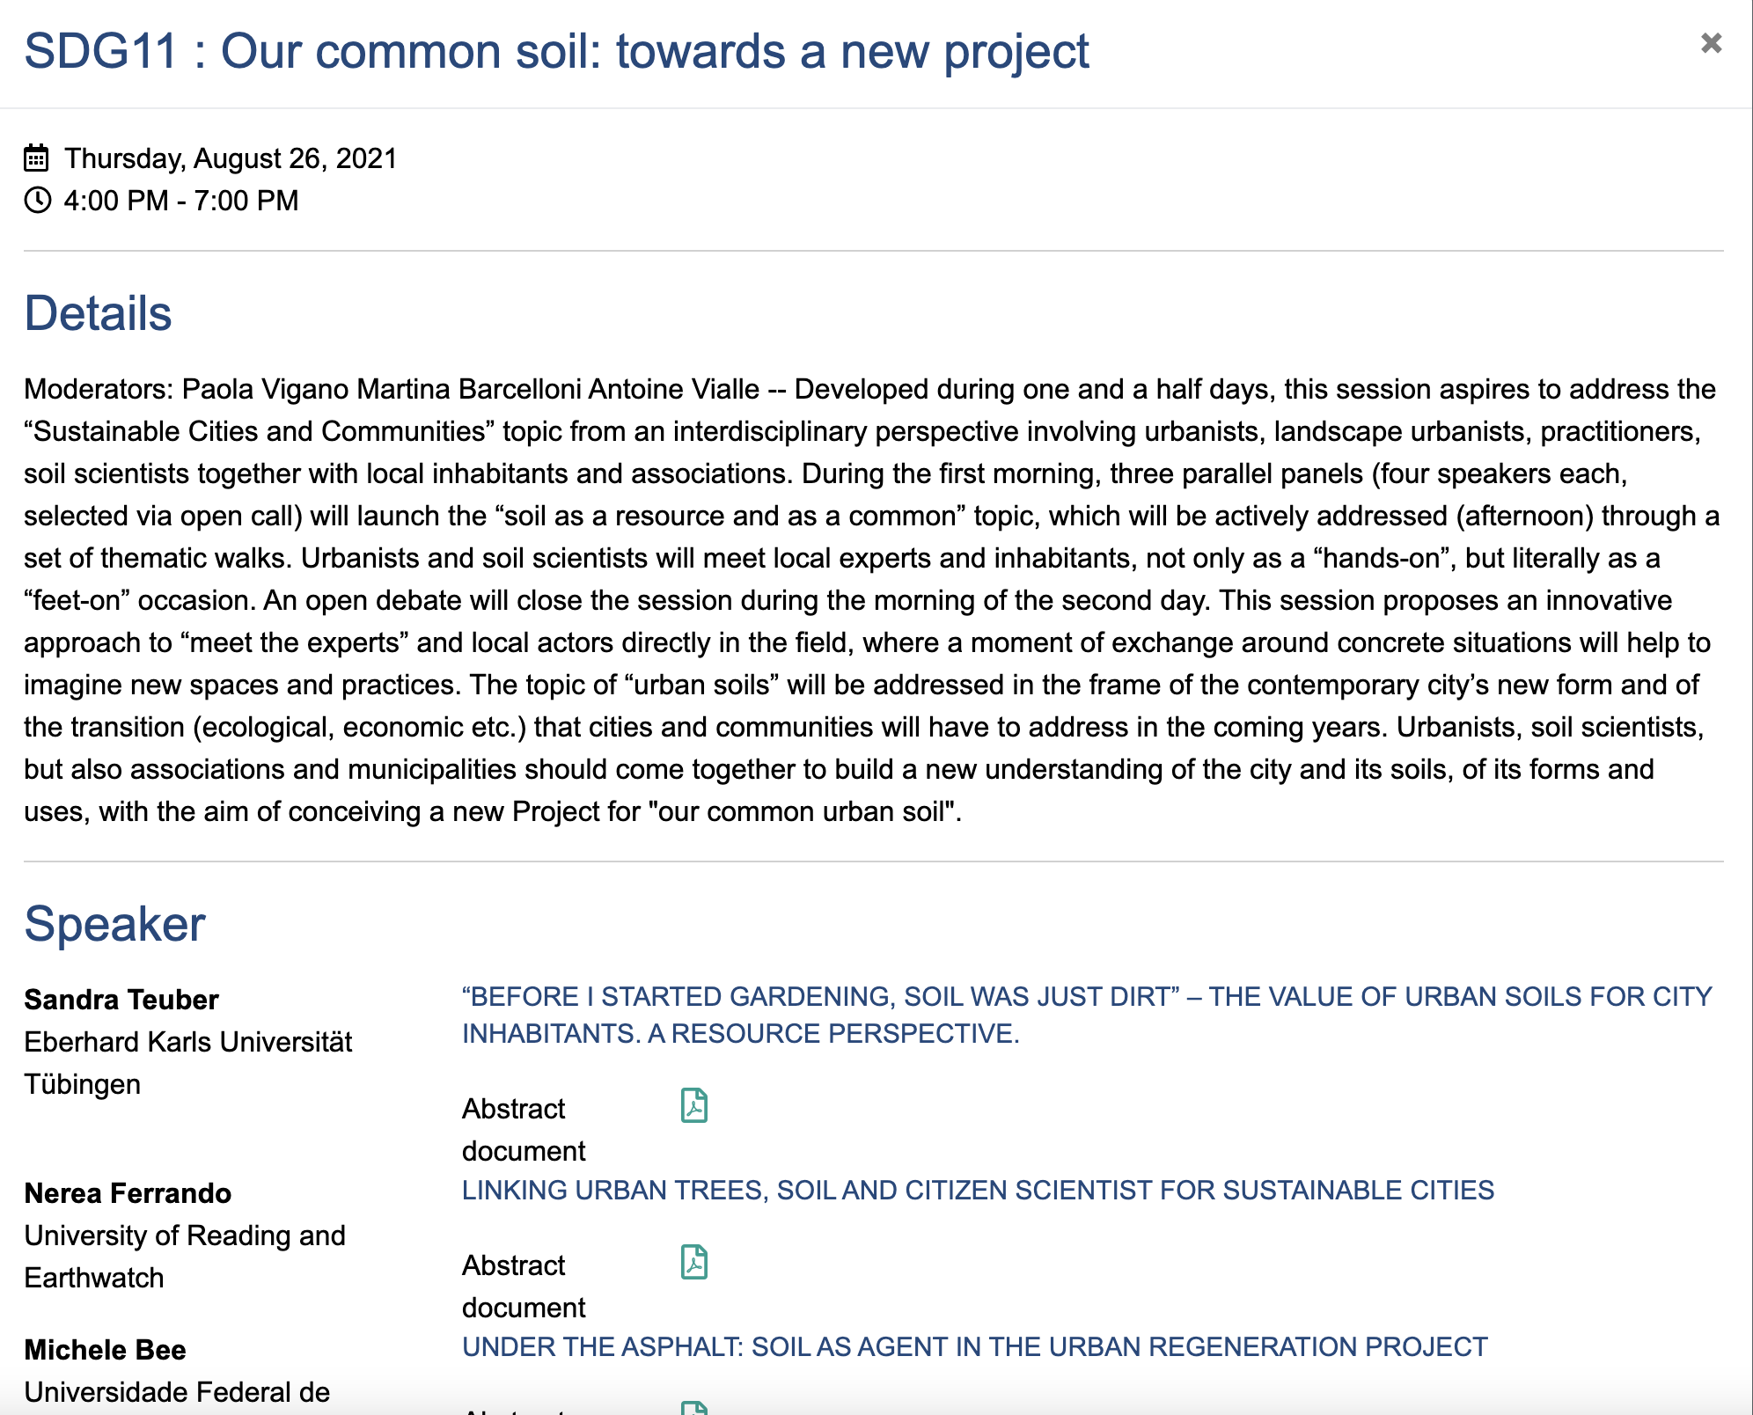Click the Details section heading
The width and height of the screenshot is (1753, 1415).
click(x=98, y=313)
